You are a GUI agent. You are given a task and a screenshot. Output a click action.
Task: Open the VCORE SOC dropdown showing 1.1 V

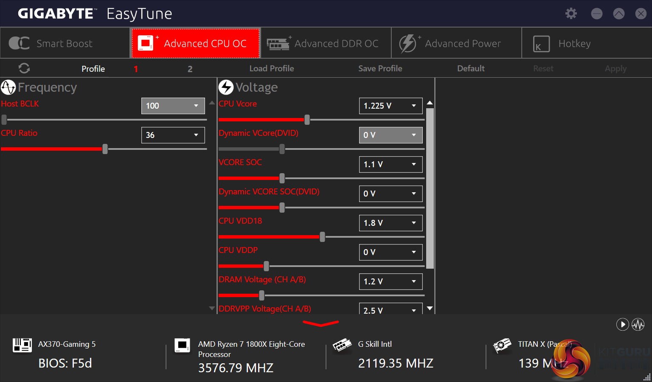pos(391,164)
